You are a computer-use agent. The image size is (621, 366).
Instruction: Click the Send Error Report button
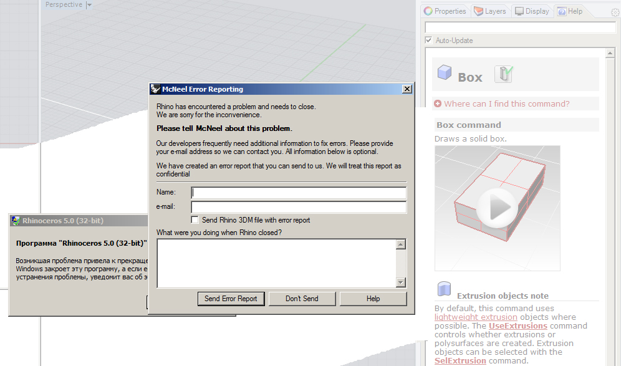point(231,299)
